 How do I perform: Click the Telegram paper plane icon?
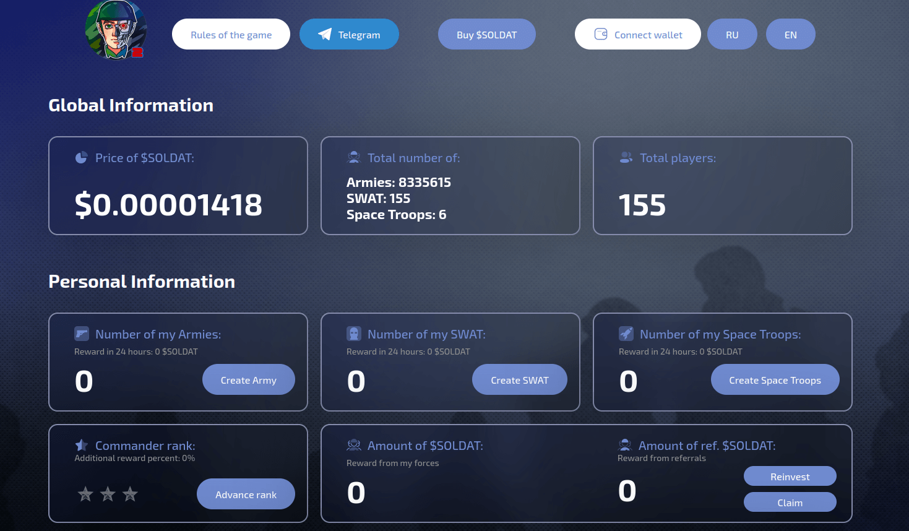click(x=325, y=35)
